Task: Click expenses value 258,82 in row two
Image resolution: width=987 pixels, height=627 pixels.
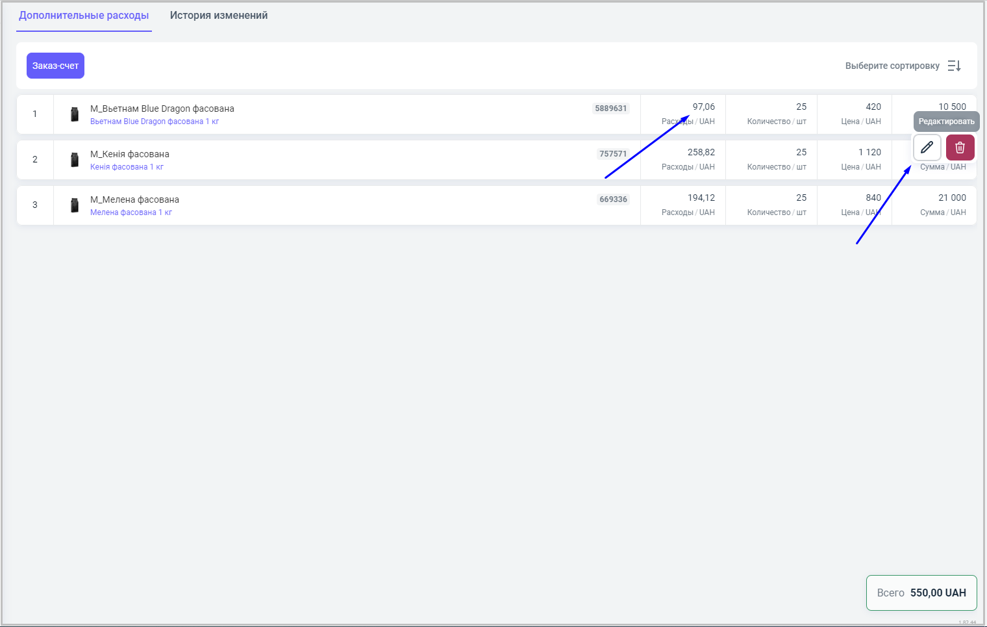Action: (x=701, y=152)
